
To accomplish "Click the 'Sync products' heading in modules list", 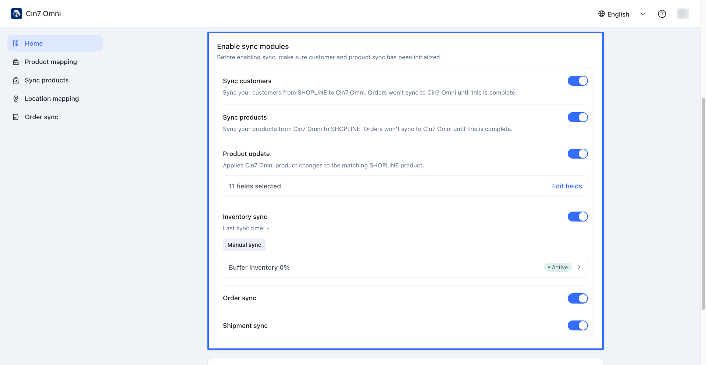I will pyautogui.click(x=245, y=117).
